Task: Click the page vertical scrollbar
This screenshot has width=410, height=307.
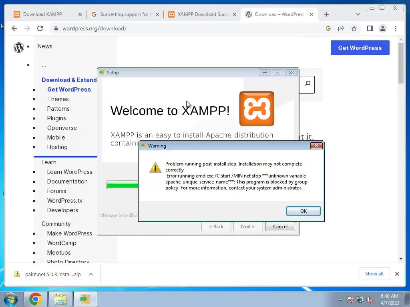Action: click(x=401, y=63)
